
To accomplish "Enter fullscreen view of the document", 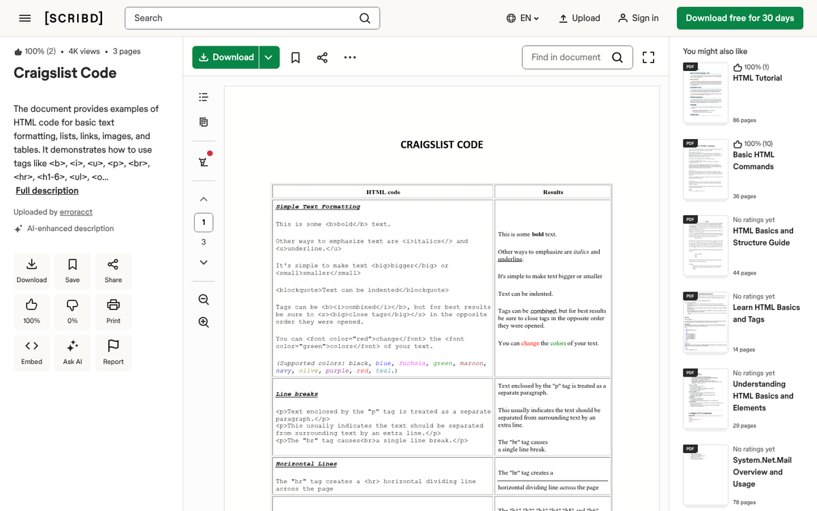I will click(647, 57).
